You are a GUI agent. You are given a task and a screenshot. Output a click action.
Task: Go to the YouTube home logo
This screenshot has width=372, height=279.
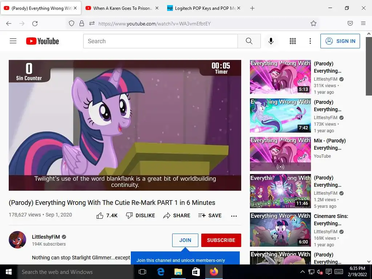tap(43, 41)
